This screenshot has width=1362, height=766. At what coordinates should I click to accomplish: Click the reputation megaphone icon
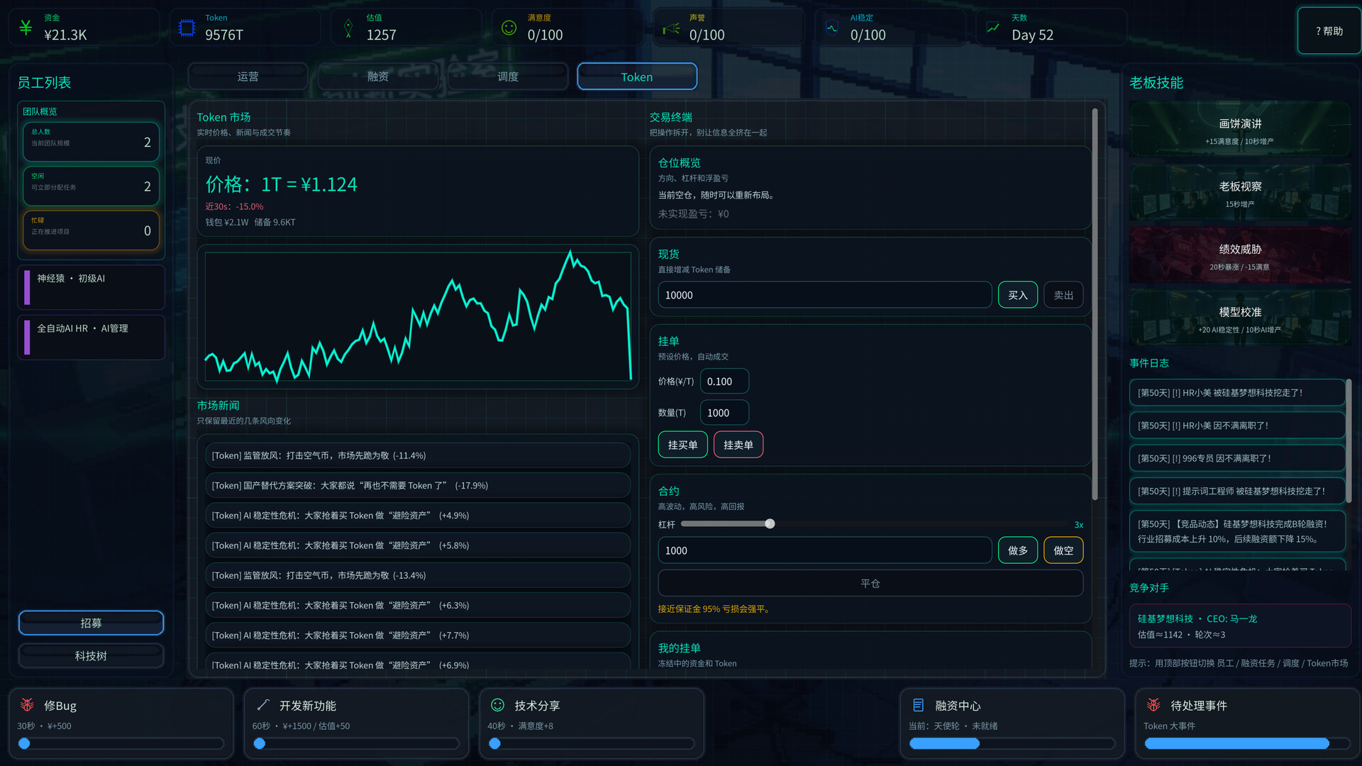pyautogui.click(x=670, y=28)
